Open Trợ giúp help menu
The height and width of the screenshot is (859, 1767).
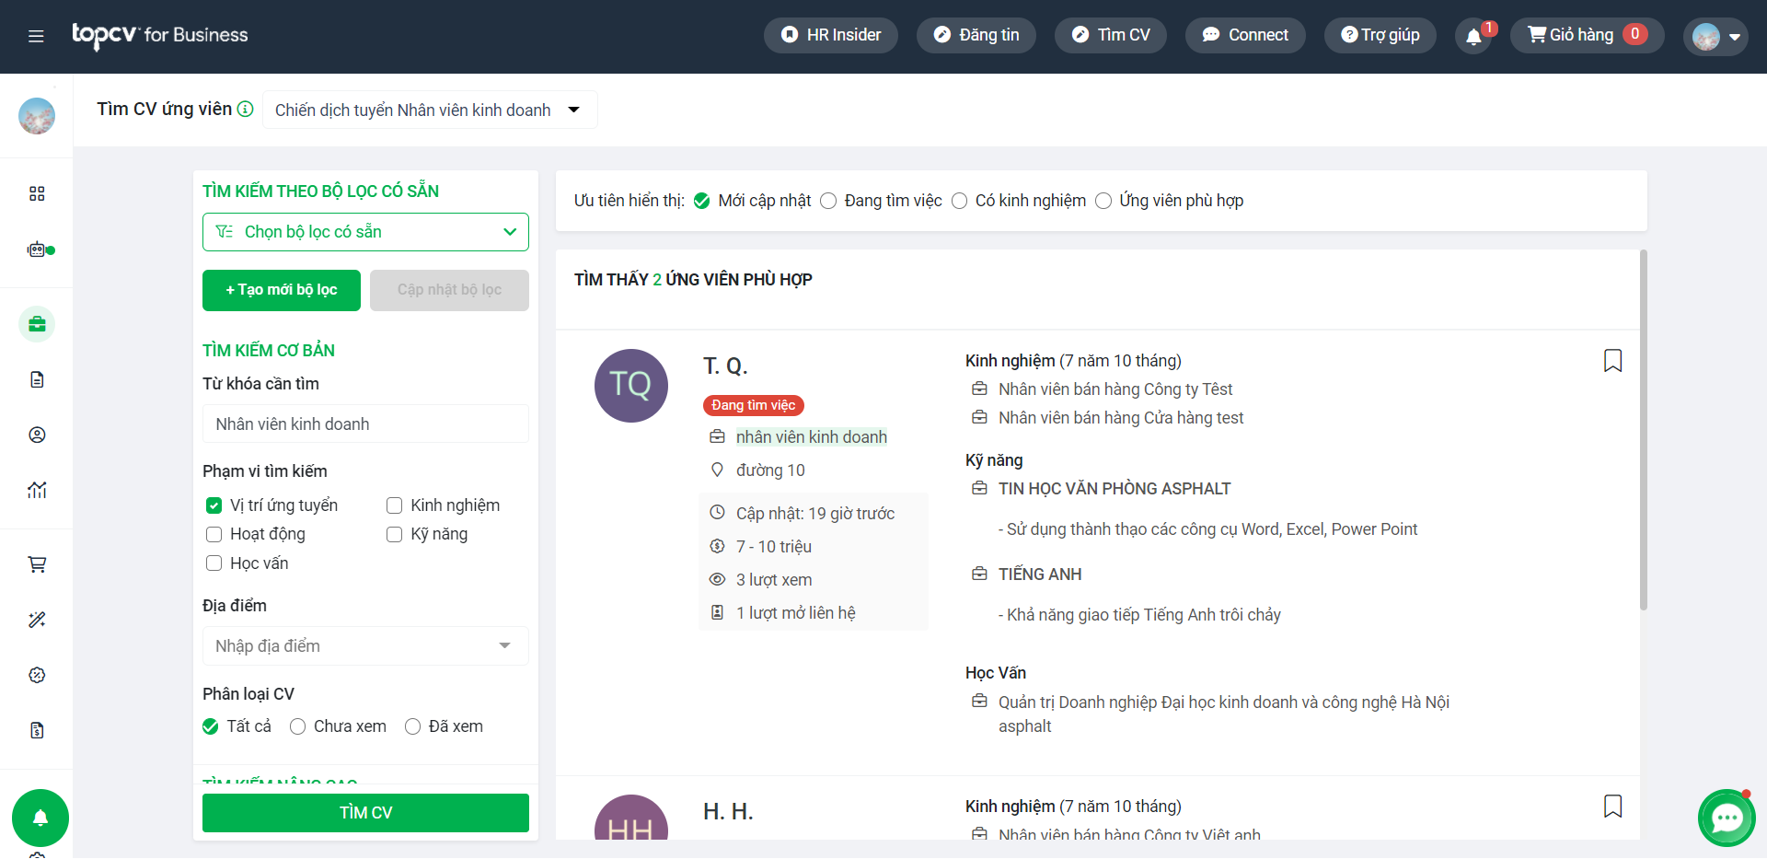coord(1380,35)
